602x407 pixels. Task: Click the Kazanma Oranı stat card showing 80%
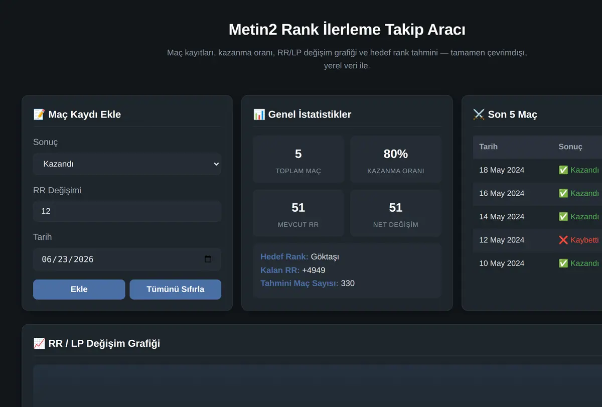396,160
